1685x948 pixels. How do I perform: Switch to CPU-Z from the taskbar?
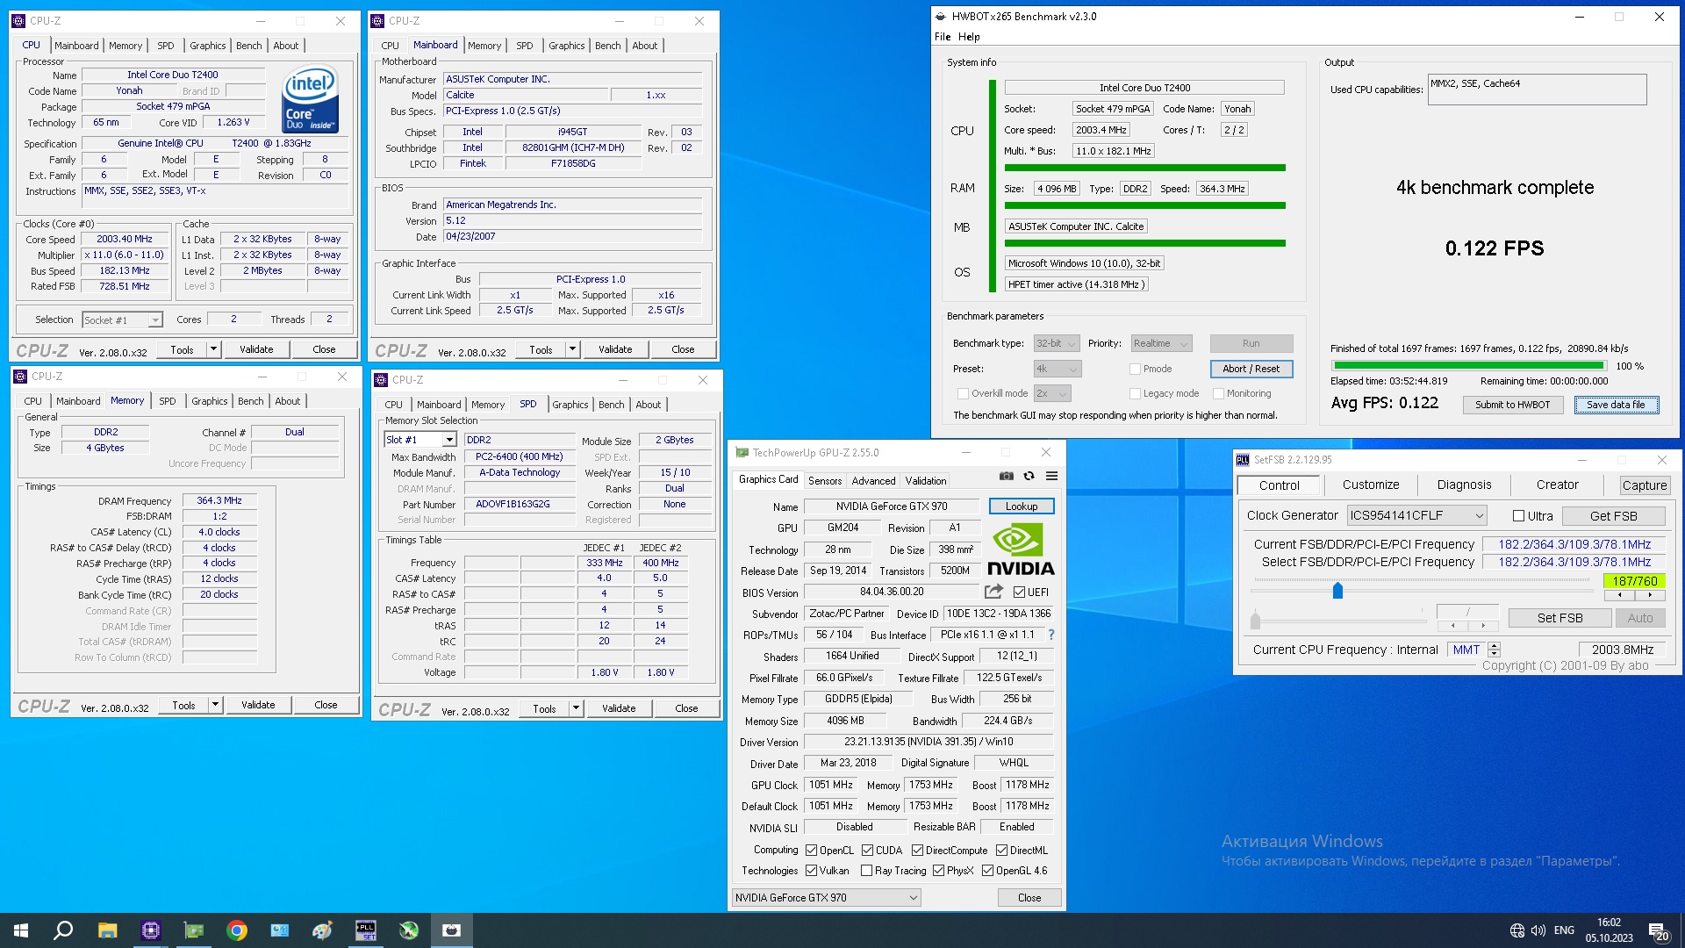[x=150, y=930]
